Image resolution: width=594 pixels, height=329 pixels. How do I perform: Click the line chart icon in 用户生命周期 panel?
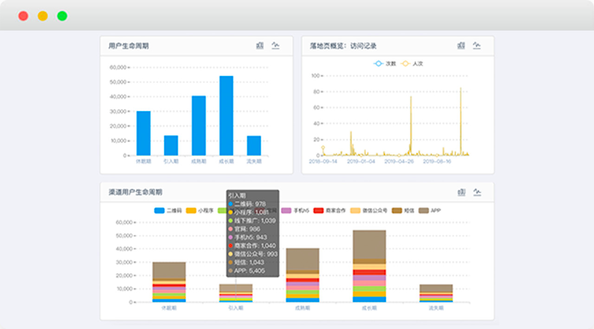[x=276, y=45]
